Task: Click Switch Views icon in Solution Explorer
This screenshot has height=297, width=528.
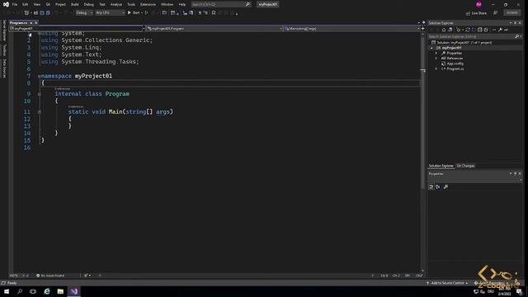Action: [x=450, y=30]
